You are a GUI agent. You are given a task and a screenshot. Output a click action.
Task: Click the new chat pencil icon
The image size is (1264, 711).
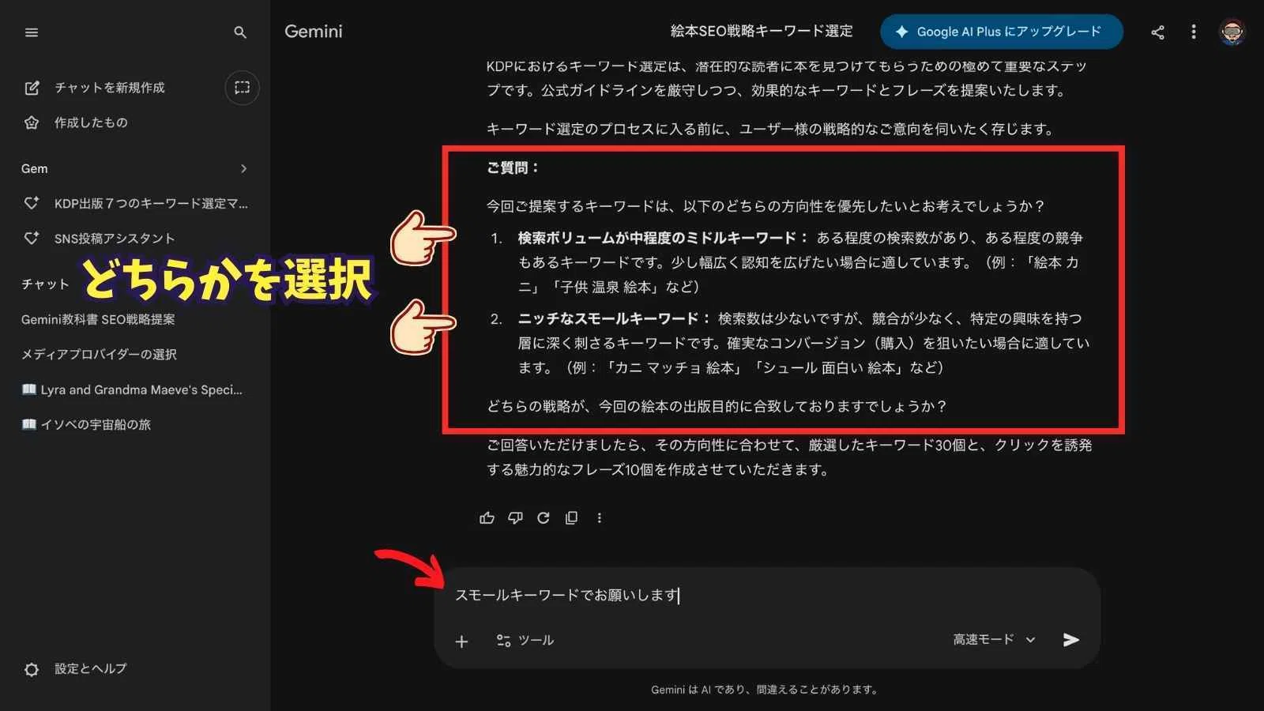pyautogui.click(x=32, y=88)
